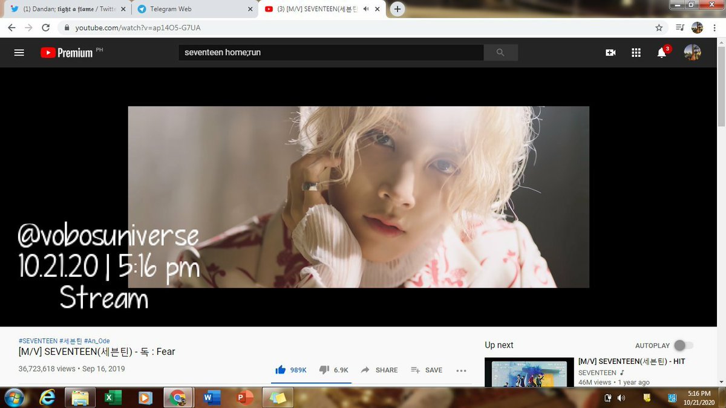Open more actions three-dot menu
This screenshot has width=726, height=408.
(x=461, y=371)
